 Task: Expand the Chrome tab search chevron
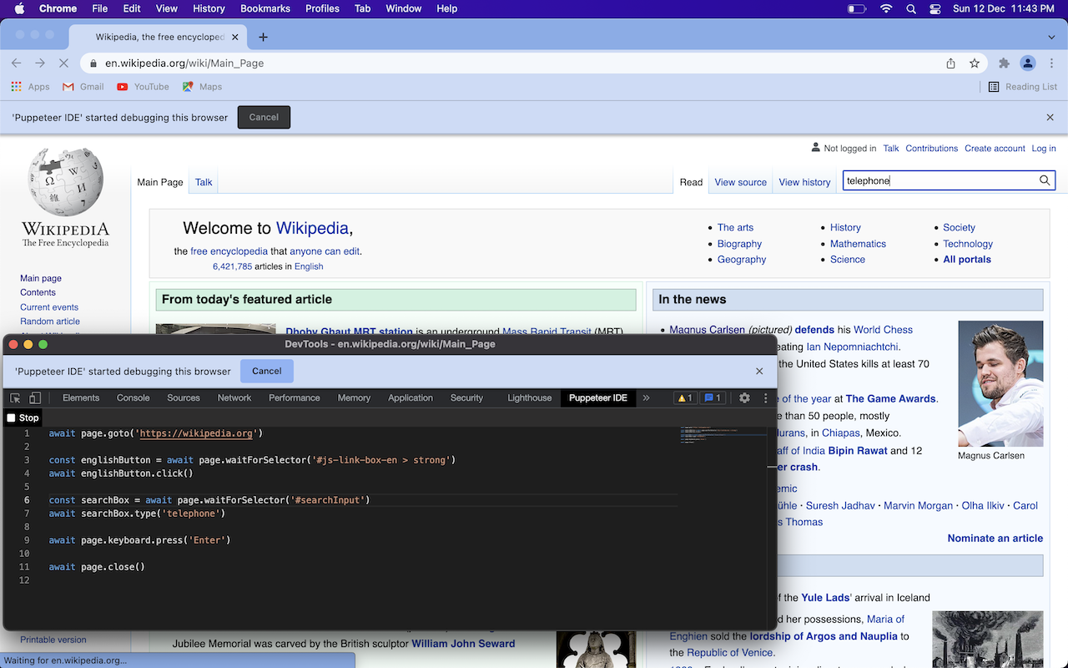pyautogui.click(x=1051, y=37)
